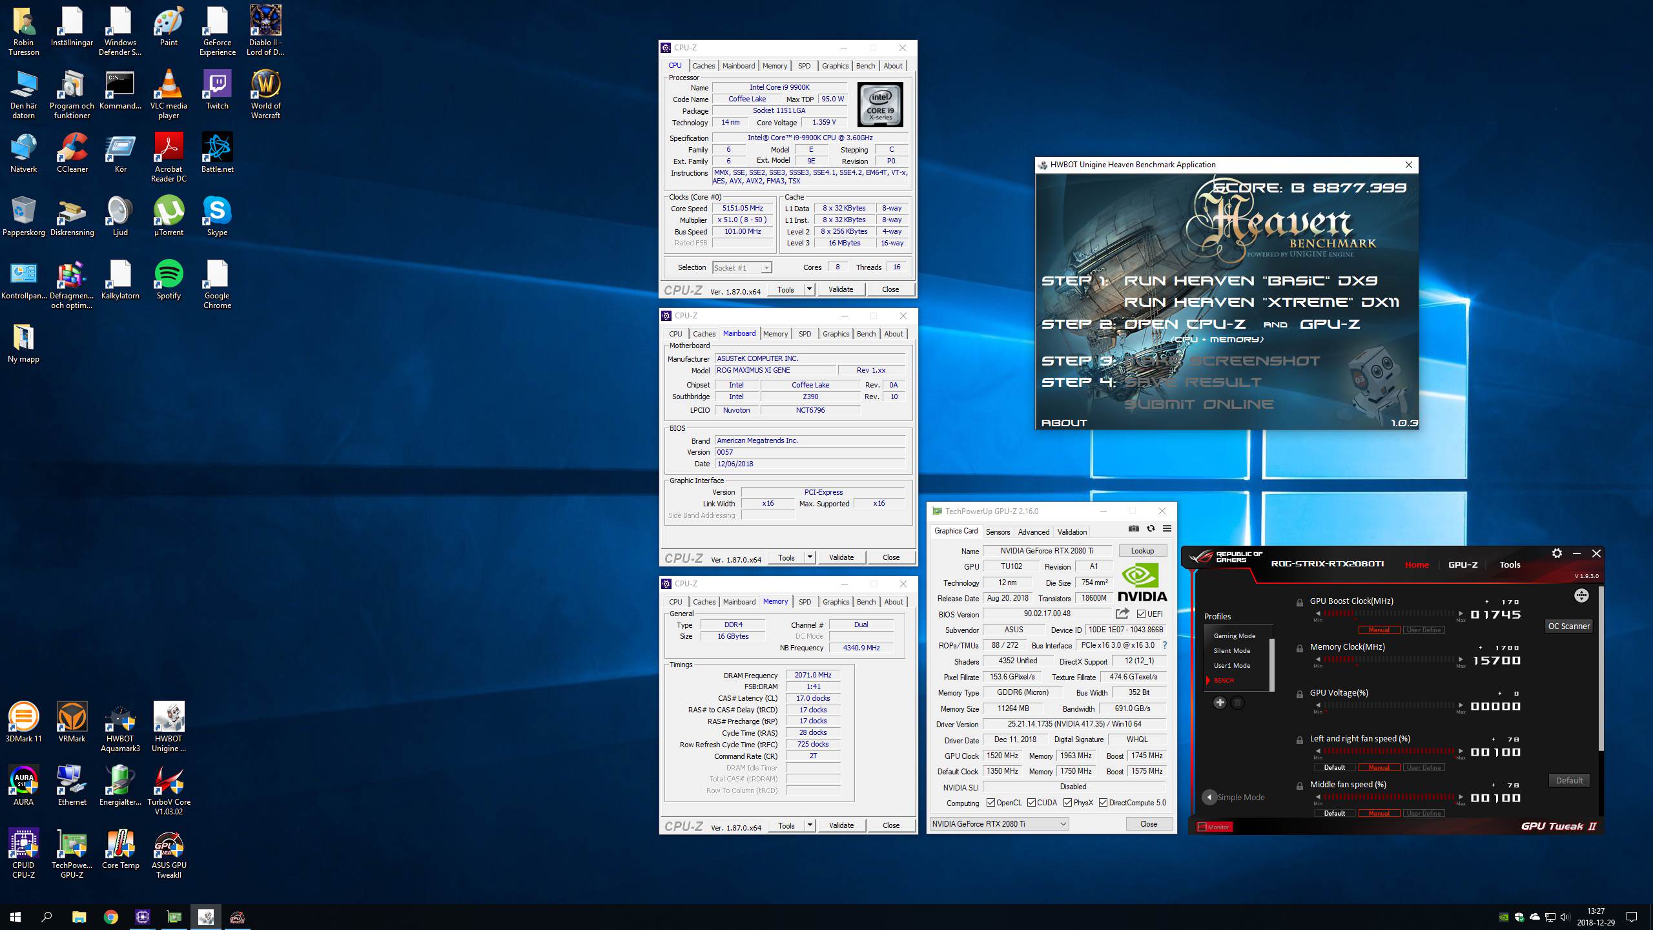Viewport: 1653px width, 930px height.
Task: Click ABOUT in HWBOT Heaven window
Action: pyautogui.click(x=1064, y=422)
